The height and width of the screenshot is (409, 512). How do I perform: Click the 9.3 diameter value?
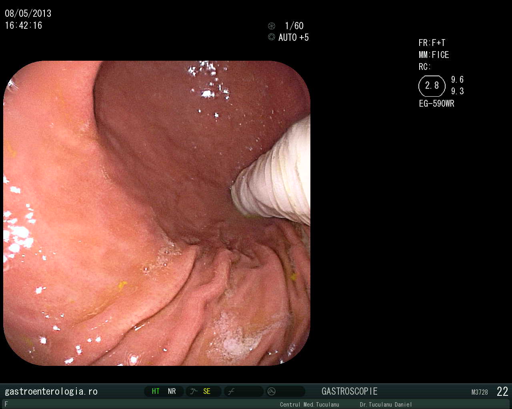(x=458, y=91)
